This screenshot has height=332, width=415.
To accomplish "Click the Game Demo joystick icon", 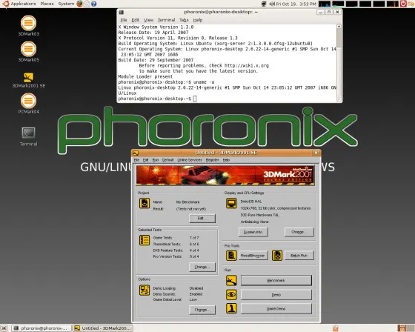I will 231,308.
